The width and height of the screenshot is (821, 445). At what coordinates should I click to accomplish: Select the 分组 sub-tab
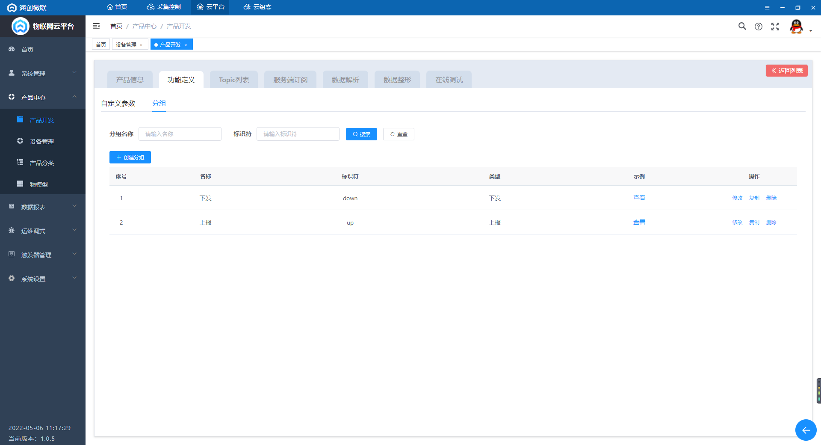click(x=159, y=104)
